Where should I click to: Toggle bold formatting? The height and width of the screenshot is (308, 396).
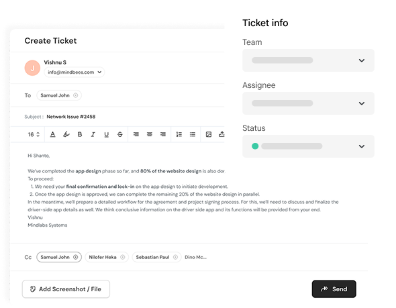click(80, 134)
